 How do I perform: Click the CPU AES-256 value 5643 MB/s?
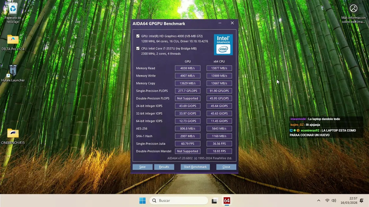click(219, 129)
